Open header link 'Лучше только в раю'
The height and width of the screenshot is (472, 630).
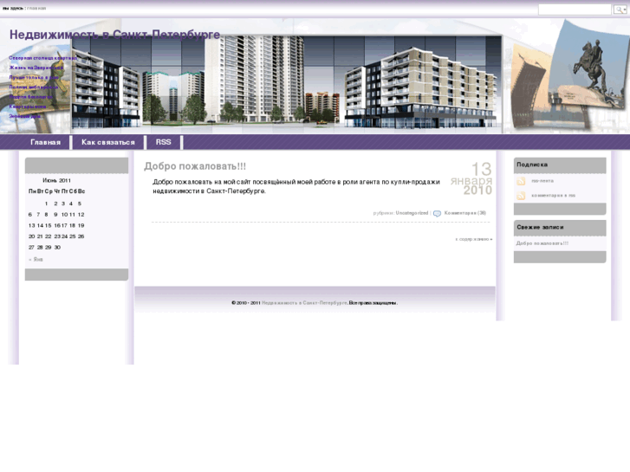point(34,77)
